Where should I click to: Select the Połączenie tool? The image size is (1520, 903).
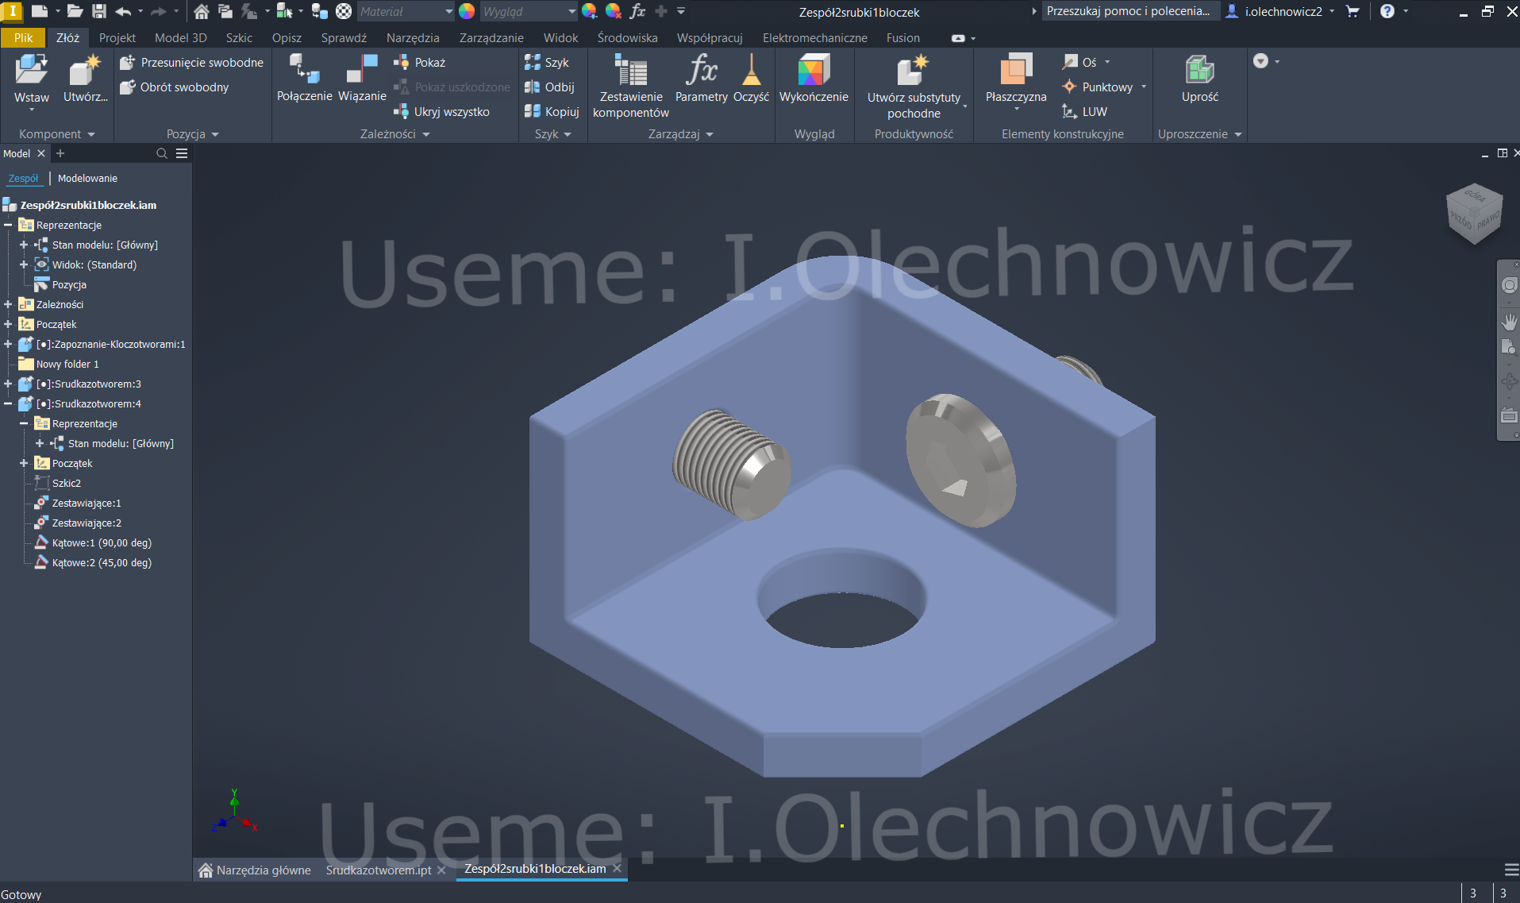pos(304,78)
